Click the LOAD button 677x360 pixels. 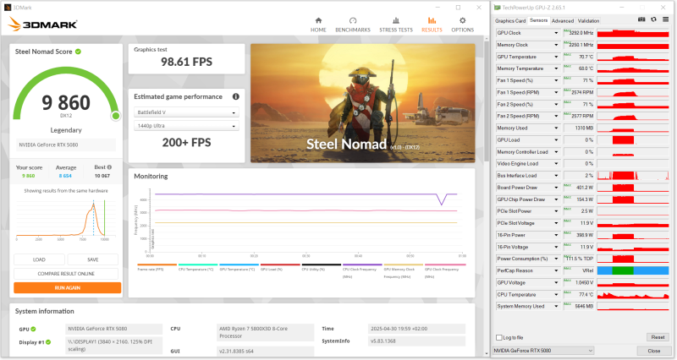point(39,259)
